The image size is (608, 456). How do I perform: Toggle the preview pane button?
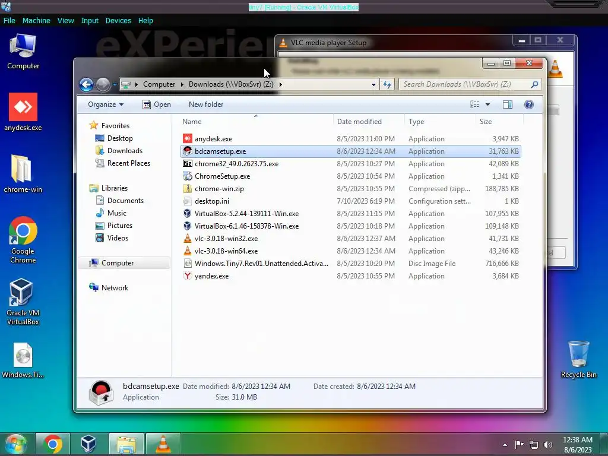[x=508, y=104]
